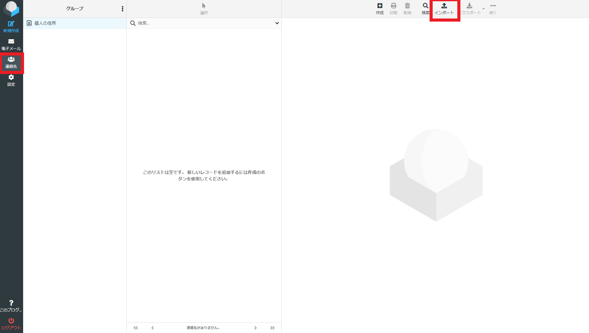Click the エクスポート export button
Viewport: 589px width, 333px height.
pyautogui.click(x=469, y=9)
